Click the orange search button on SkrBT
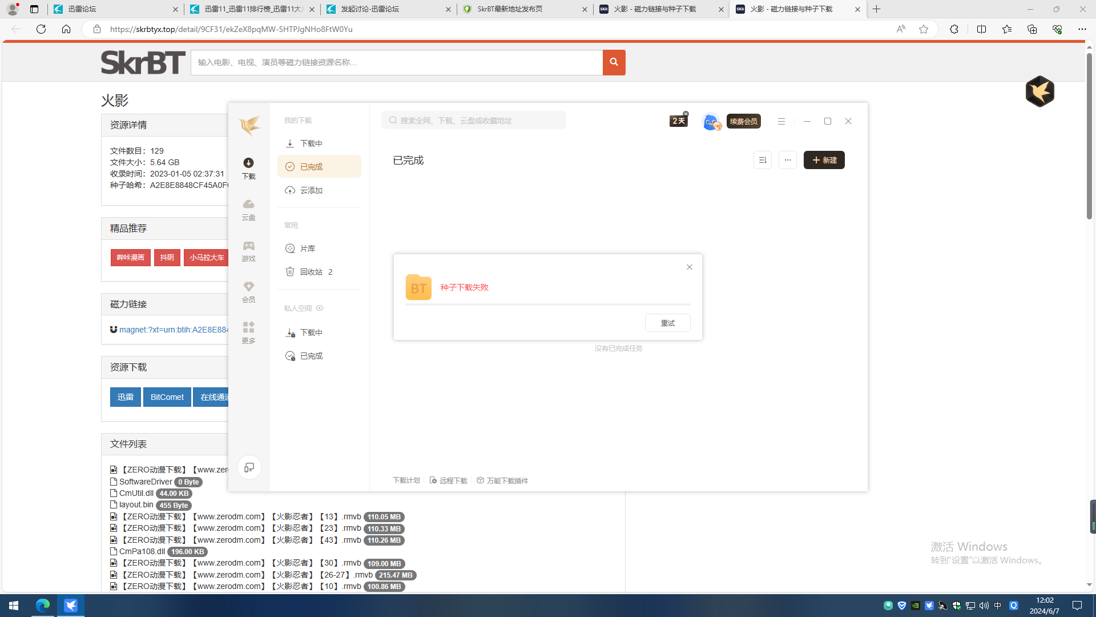The height and width of the screenshot is (617, 1096). click(x=614, y=62)
